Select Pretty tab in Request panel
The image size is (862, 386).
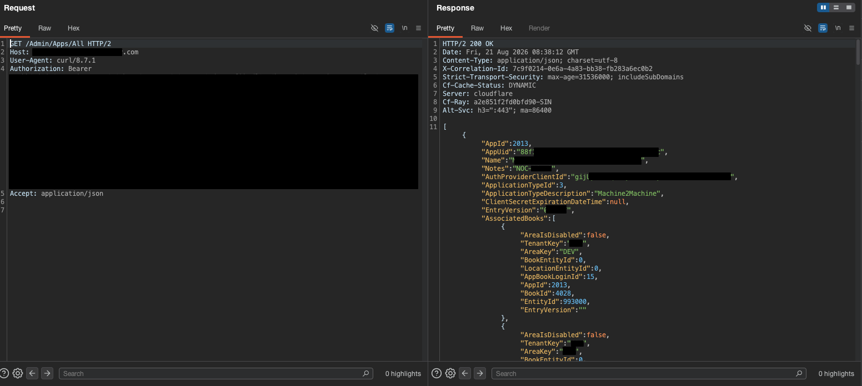tap(13, 28)
